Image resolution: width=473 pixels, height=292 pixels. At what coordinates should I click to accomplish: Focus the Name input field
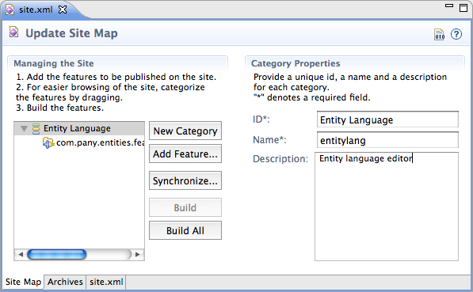[x=387, y=140]
